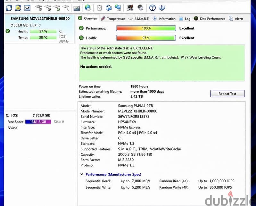Click the gray stacked discs toolbar icon

140,7
